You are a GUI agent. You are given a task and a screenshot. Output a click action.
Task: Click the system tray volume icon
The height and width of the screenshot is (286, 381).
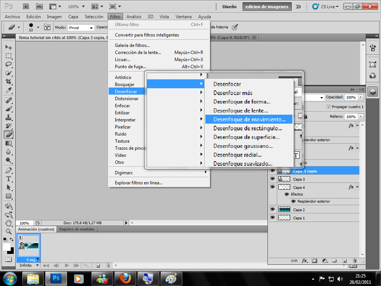coord(340,279)
